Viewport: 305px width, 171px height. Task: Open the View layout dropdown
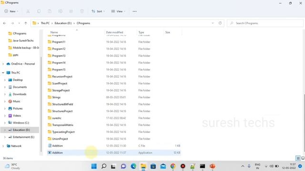pos(118,11)
